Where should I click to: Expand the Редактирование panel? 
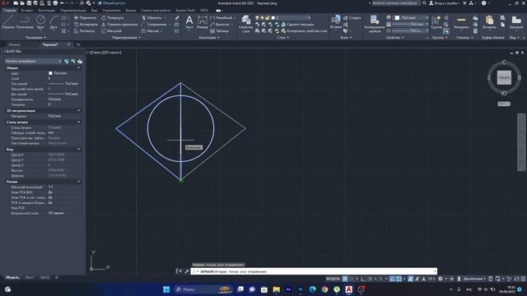tap(126, 38)
